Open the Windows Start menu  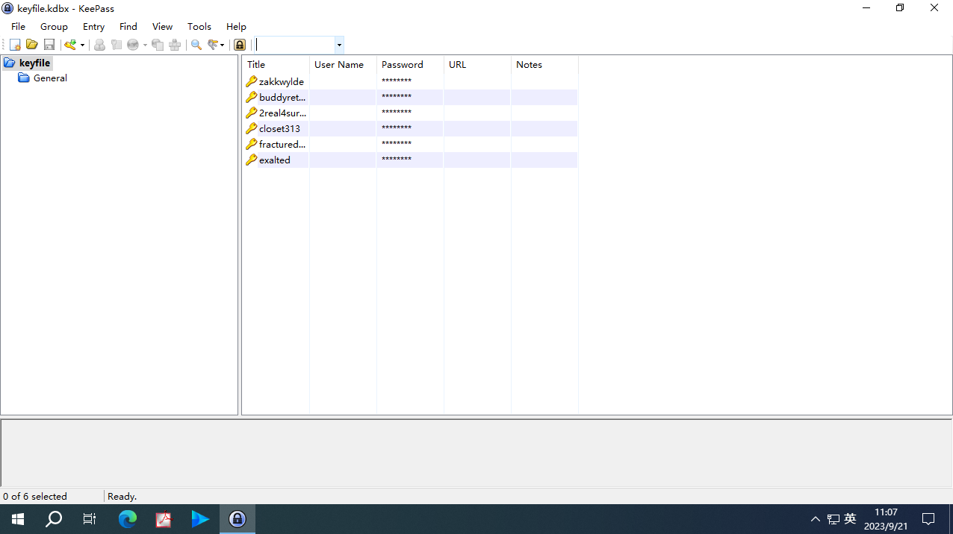(x=18, y=519)
